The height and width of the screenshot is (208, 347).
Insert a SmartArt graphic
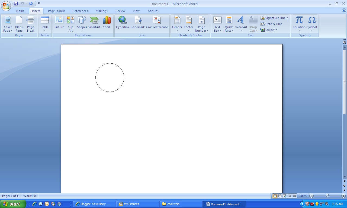tap(94, 22)
